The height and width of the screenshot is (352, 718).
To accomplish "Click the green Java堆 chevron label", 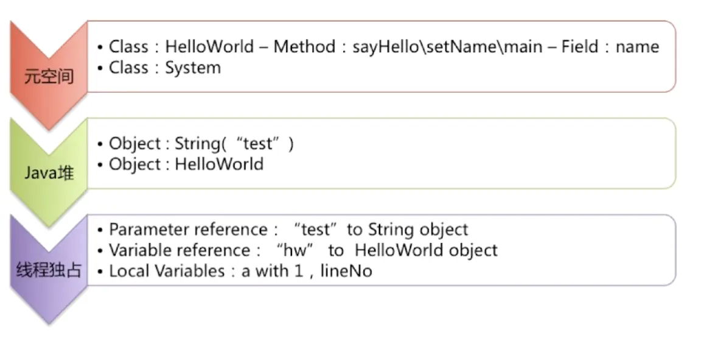I will tap(49, 174).
